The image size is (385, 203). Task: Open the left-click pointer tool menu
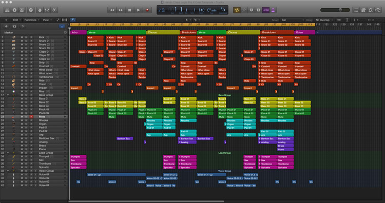coord(187,20)
